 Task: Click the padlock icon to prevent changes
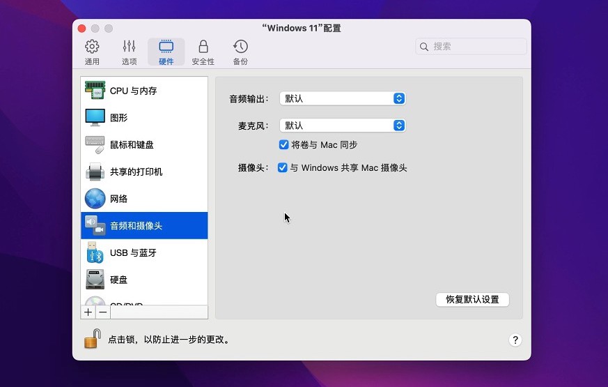pos(92,340)
